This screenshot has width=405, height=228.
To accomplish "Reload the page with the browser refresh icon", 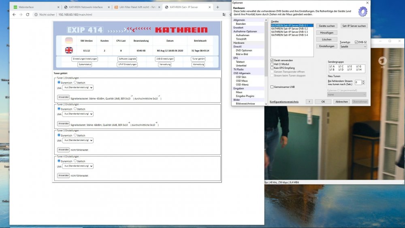I will pyautogui.click(x=28, y=15).
